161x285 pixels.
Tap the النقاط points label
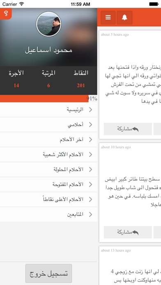point(81,73)
